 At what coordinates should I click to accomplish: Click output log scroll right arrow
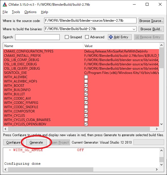pyautogui.click(x=157, y=169)
